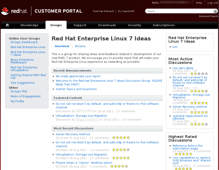Open Server Recovery method in Most Active Discussions
Screen dimensions: 219x170
click(190, 107)
